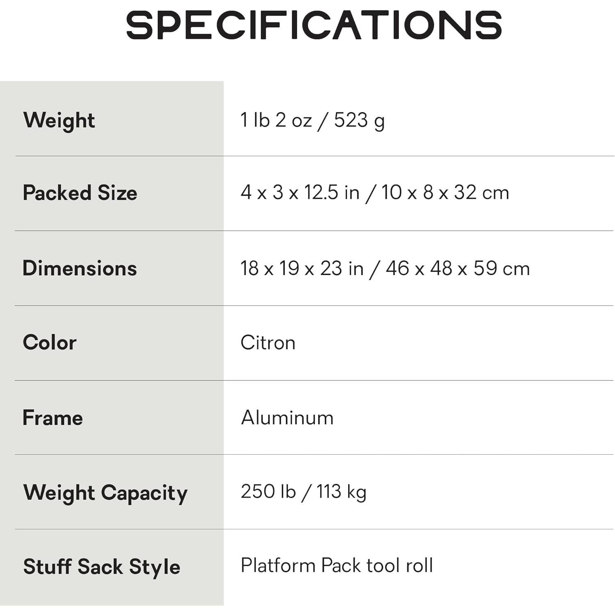
Task: Select the 523 g weight value
Action: [359, 121]
